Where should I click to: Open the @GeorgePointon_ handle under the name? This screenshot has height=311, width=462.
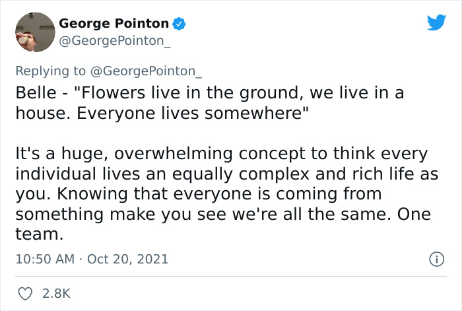coord(115,41)
